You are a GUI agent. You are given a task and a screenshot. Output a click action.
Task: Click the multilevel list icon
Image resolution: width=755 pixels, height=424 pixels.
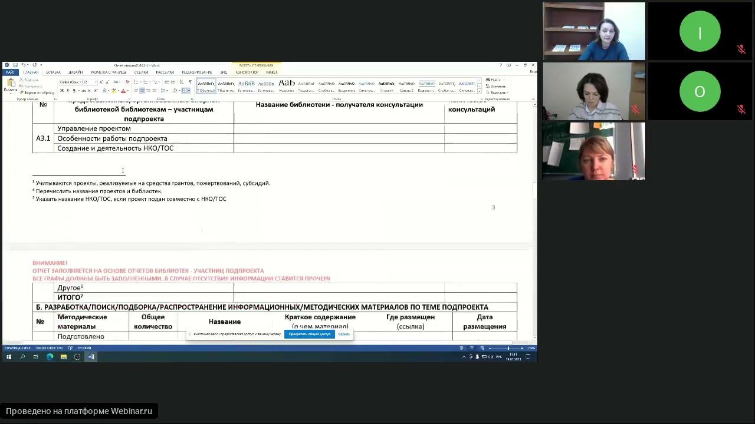(155, 82)
